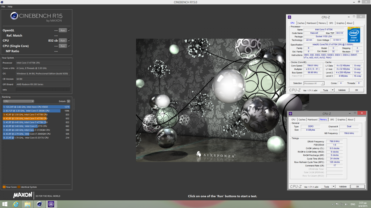Switch to About tab in upper CPU-Z
Viewport: 371px width, 208px height.
349,23
